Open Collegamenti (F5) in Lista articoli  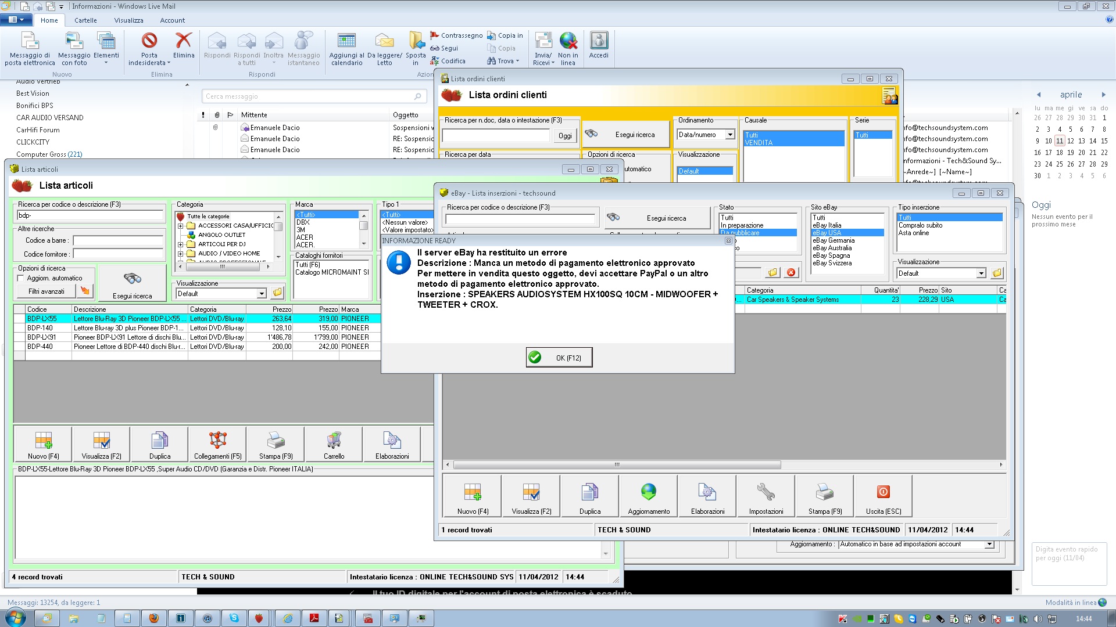(217, 444)
